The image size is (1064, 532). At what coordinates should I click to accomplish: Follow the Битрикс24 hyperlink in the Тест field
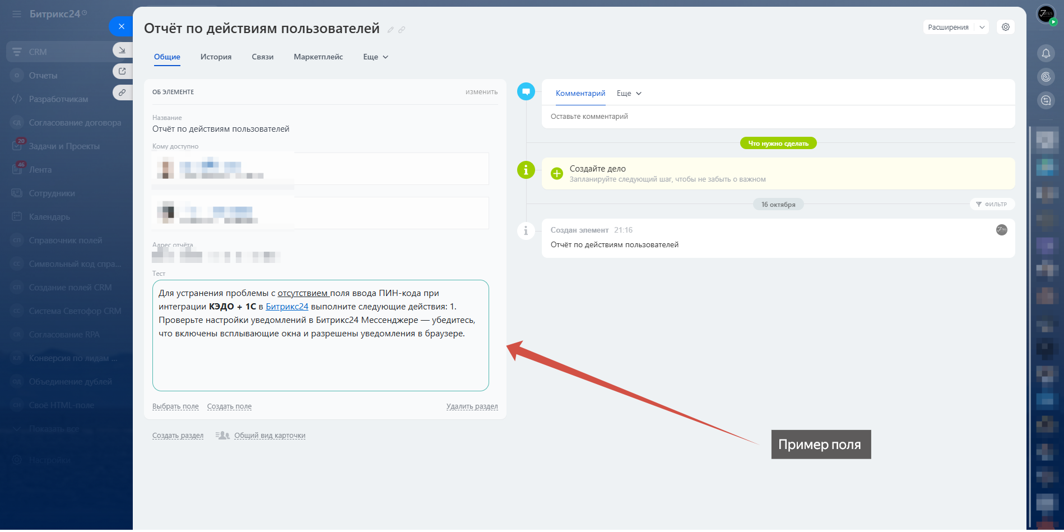coord(287,307)
